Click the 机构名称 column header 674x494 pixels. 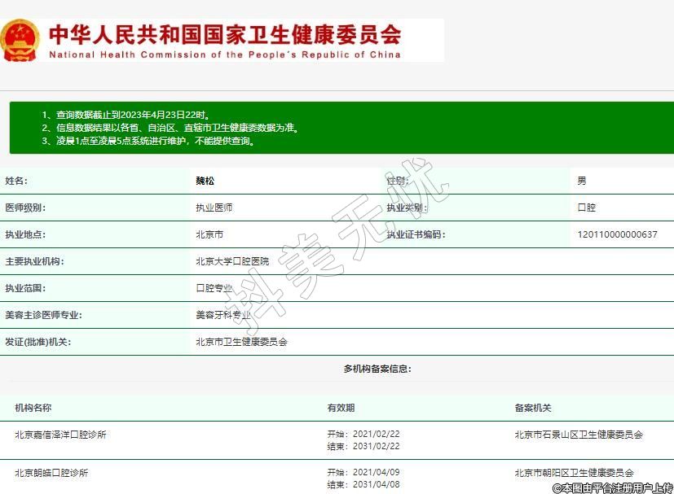[33, 408]
